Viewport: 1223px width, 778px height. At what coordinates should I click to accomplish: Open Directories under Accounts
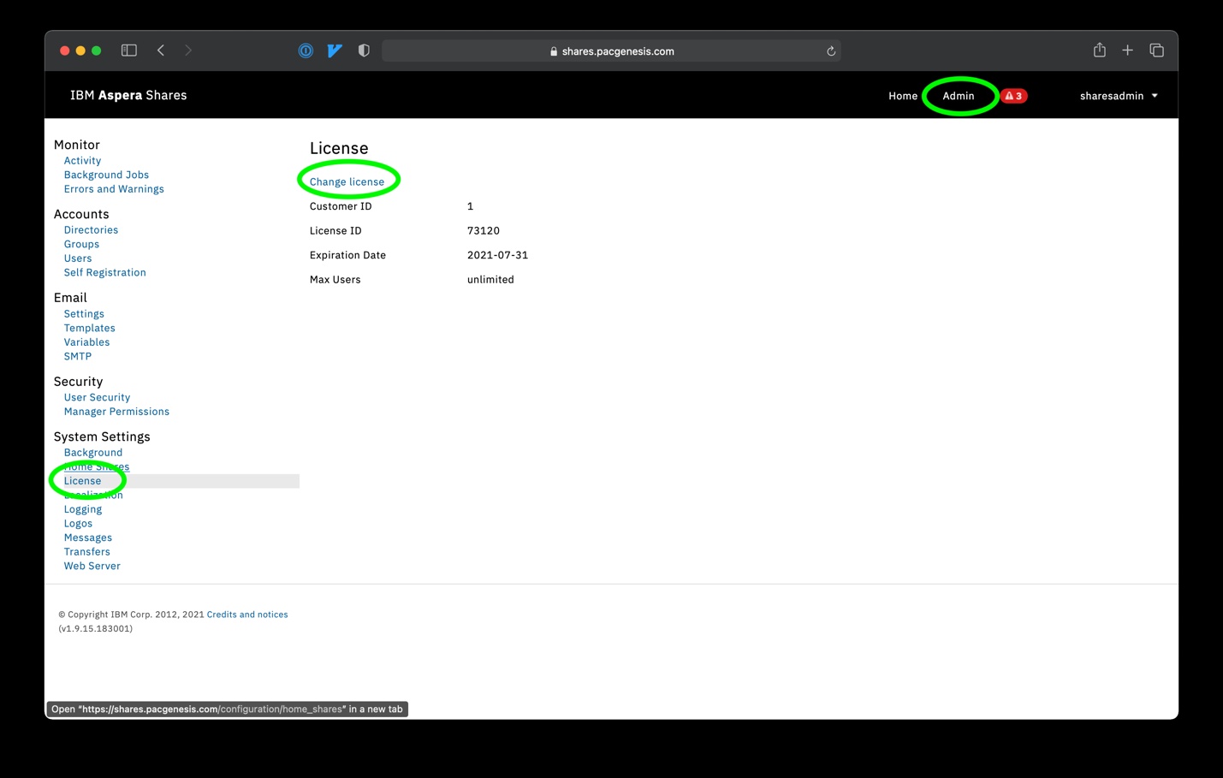(91, 230)
